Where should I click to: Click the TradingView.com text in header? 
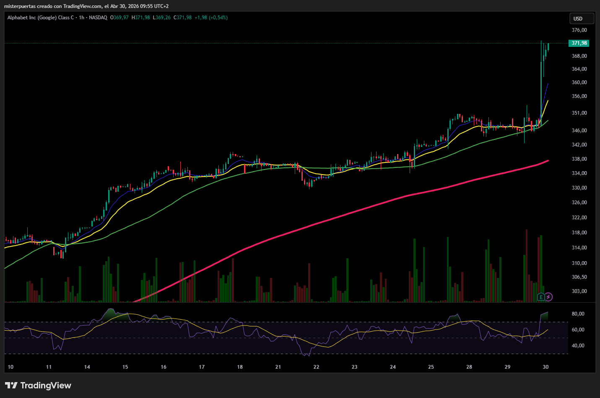[83, 6]
